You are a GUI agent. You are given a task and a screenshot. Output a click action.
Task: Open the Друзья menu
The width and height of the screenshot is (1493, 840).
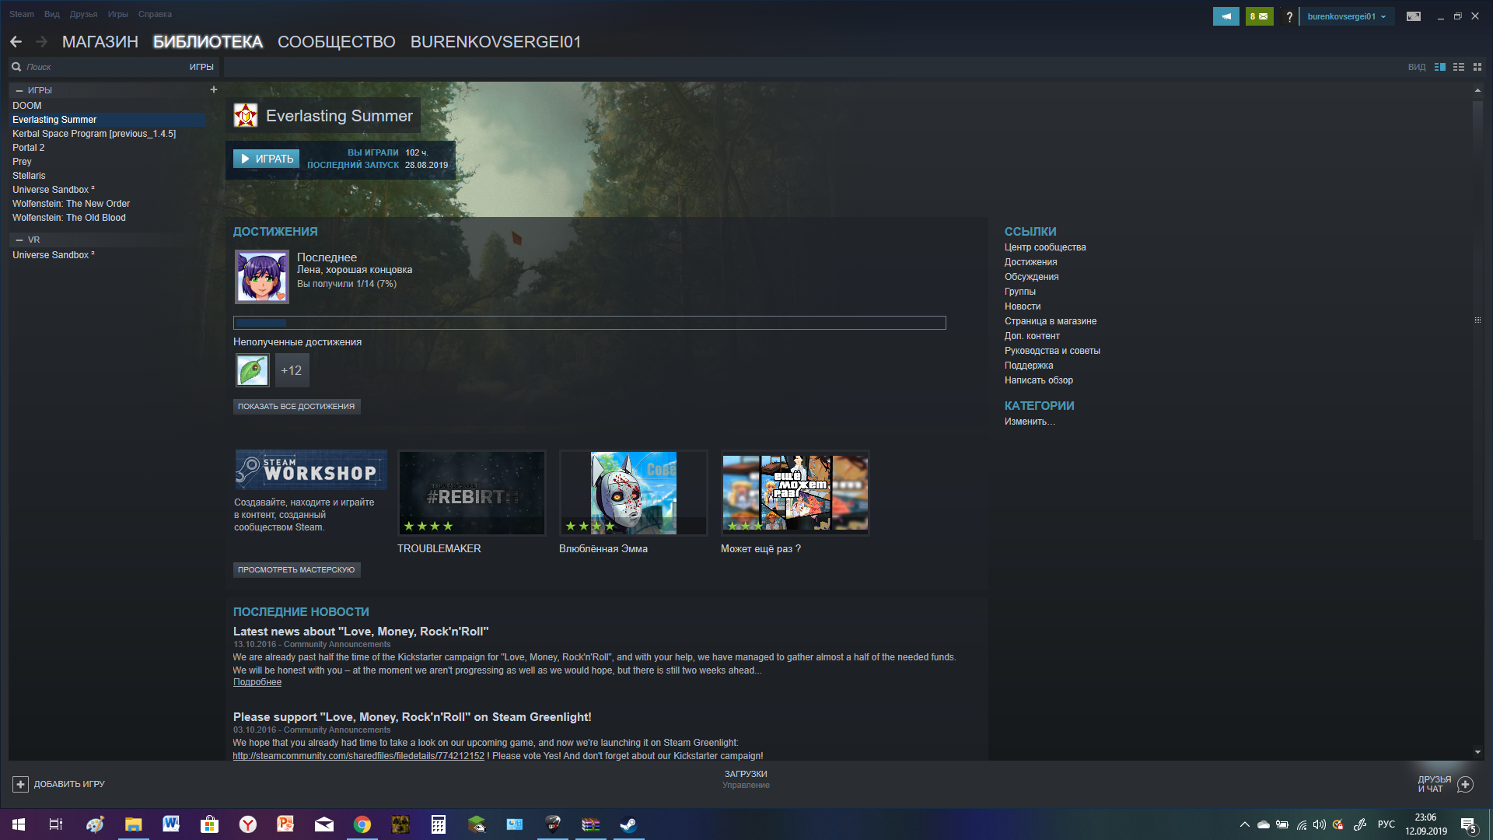pyautogui.click(x=83, y=14)
